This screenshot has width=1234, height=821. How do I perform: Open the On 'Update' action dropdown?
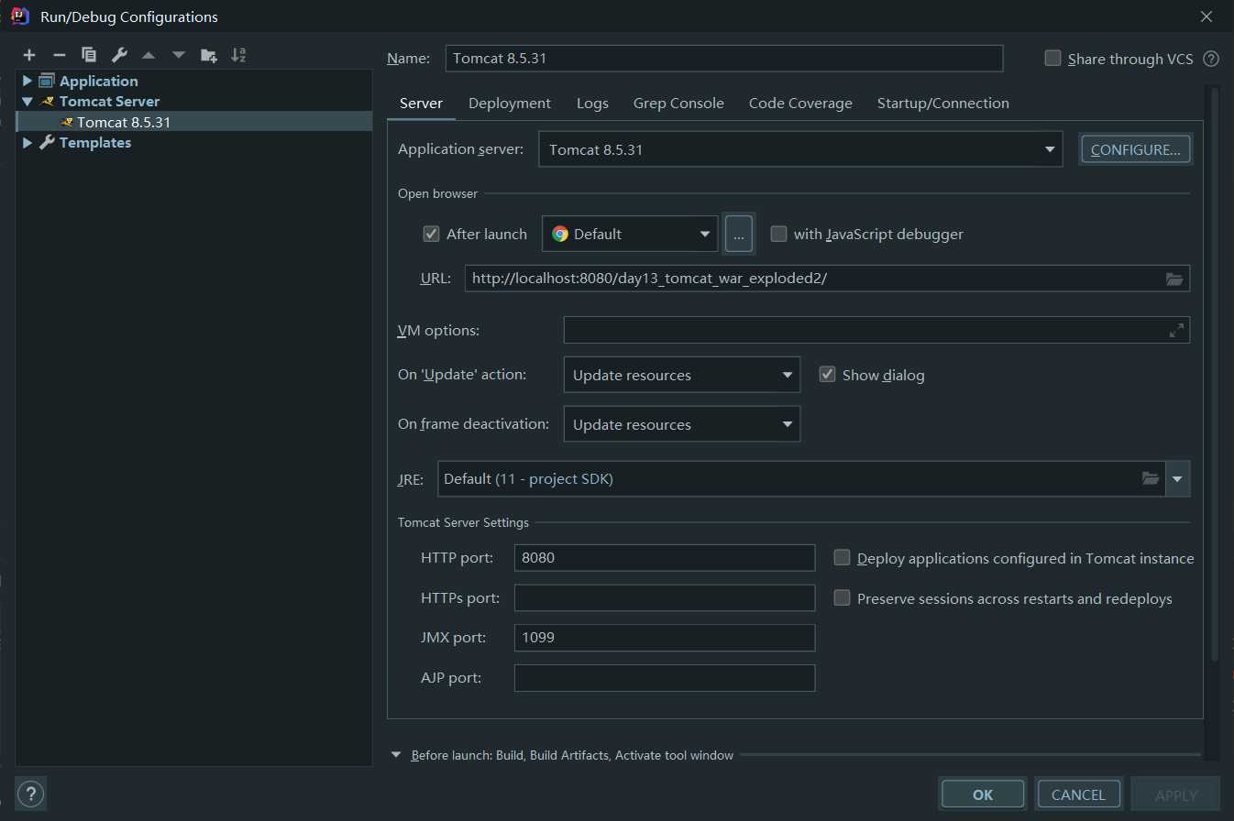(x=681, y=375)
